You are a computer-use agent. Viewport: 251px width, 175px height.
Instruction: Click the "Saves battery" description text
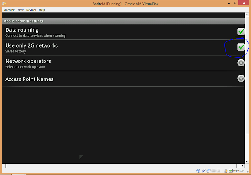click(x=16, y=51)
